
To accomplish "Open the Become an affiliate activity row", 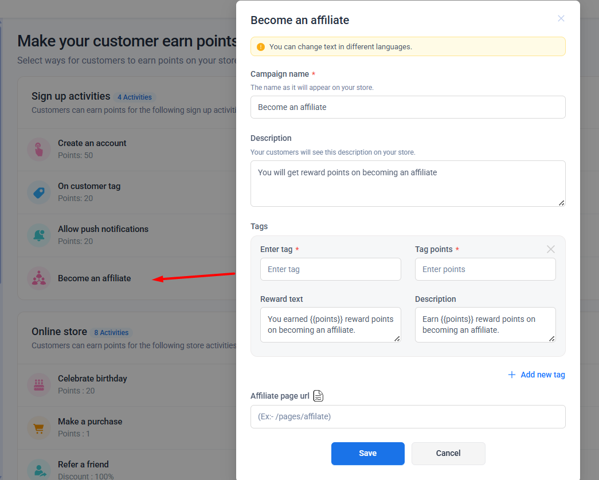I will tap(95, 278).
